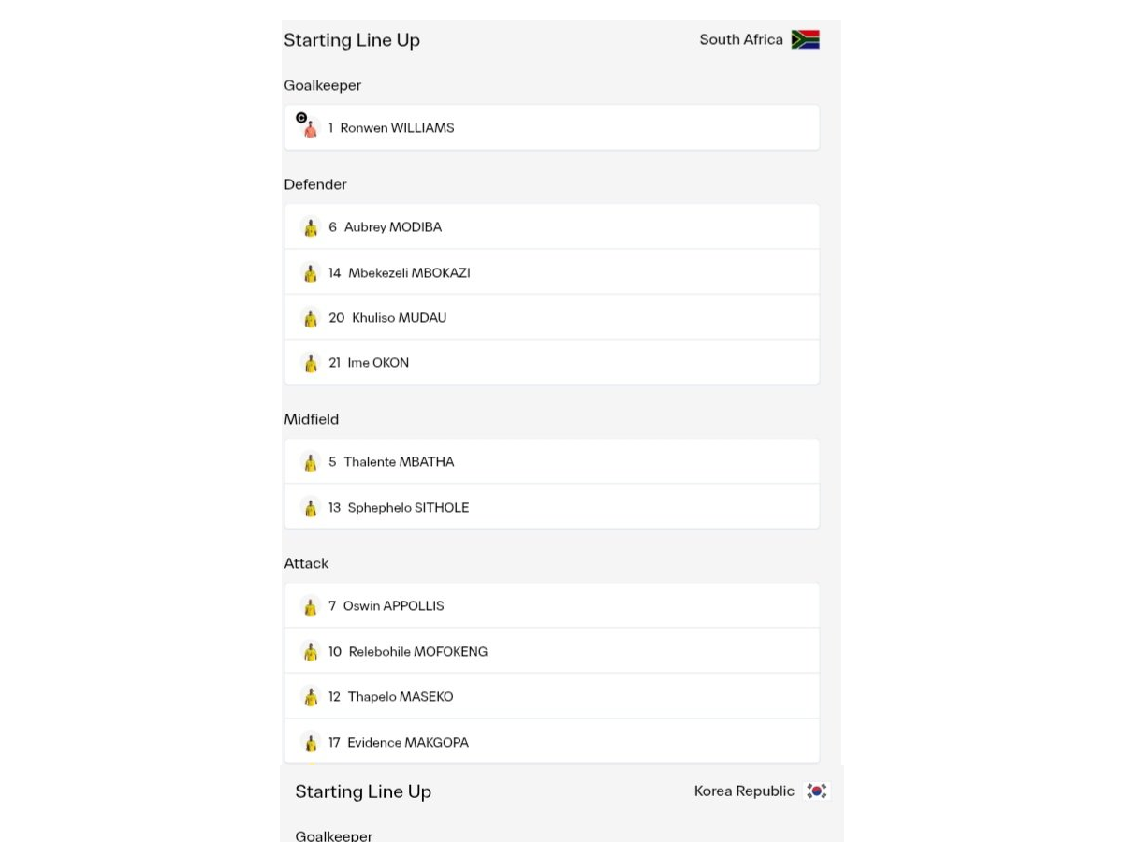The height and width of the screenshot is (842, 1123).
Task: Click the Korea Republic team name
Action: pyautogui.click(x=744, y=791)
